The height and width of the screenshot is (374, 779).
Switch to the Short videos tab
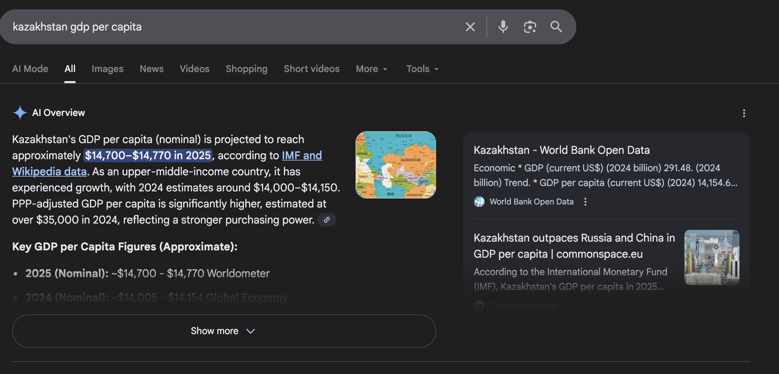pyautogui.click(x=311, y=69)
